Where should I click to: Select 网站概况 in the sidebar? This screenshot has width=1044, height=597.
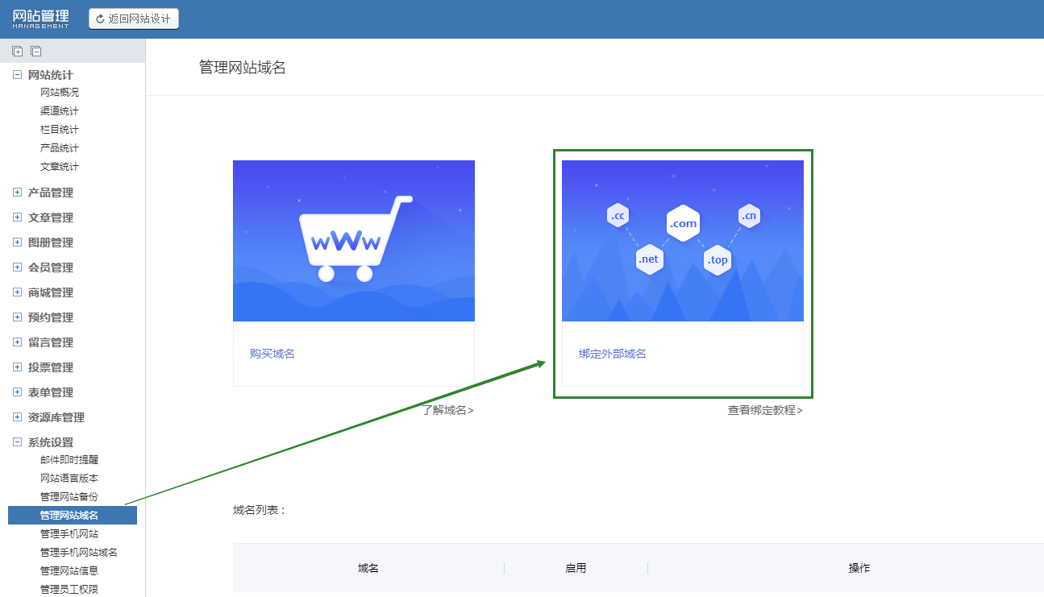point(60,93)
